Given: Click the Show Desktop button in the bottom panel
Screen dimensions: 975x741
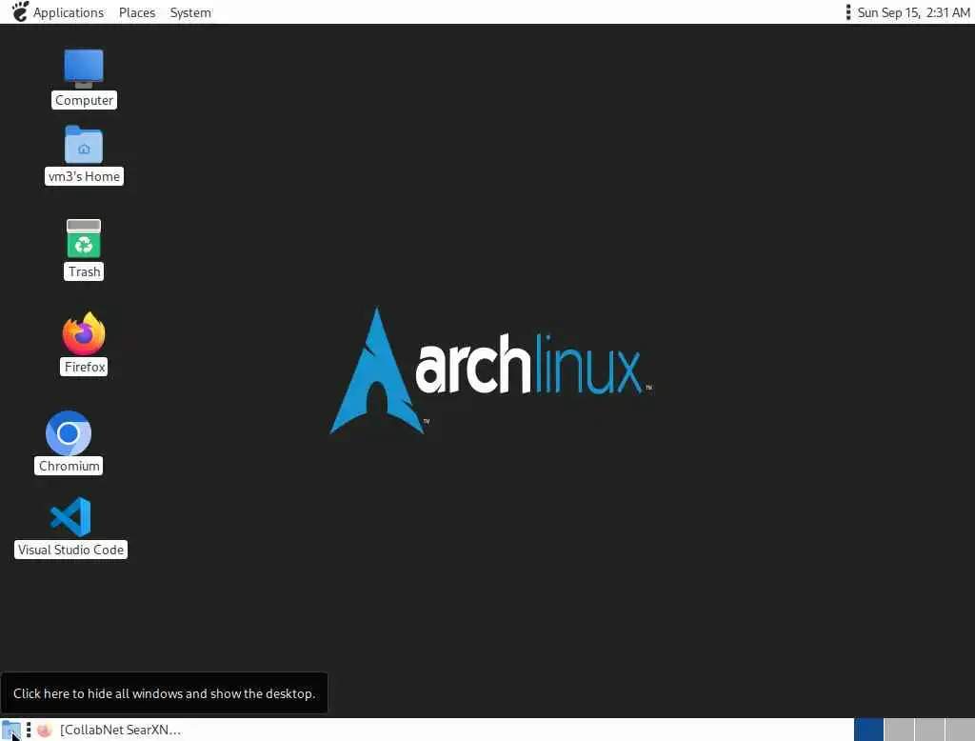Looking at the screenshot, I should click(x=10, y=730).
